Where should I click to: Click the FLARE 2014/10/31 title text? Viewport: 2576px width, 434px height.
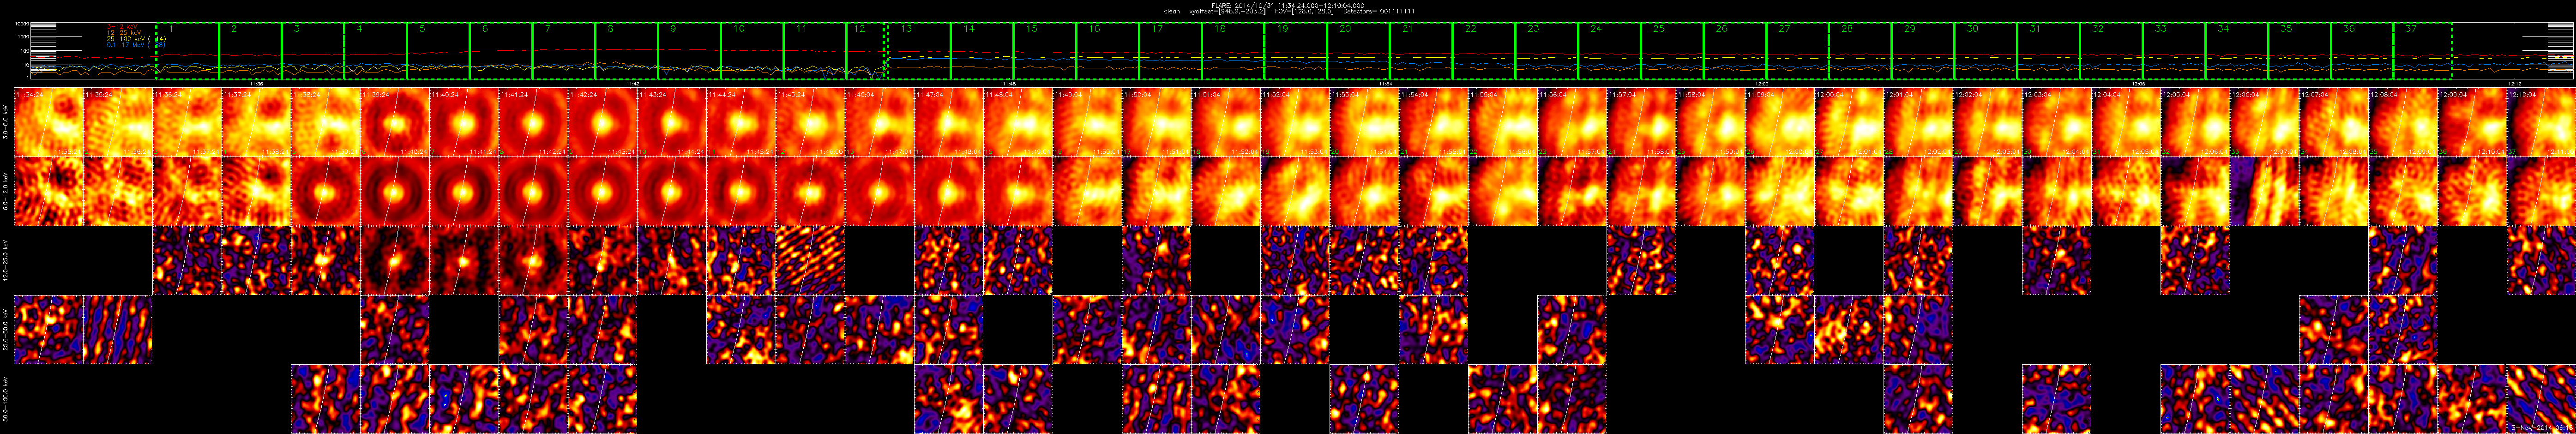pyautogui.click(x=1287, y=5)
